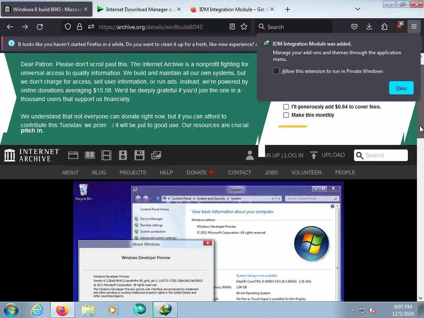Screen dimensions: 424x318
Task: Click the LOG IN link
Action: tap(294, 155)
